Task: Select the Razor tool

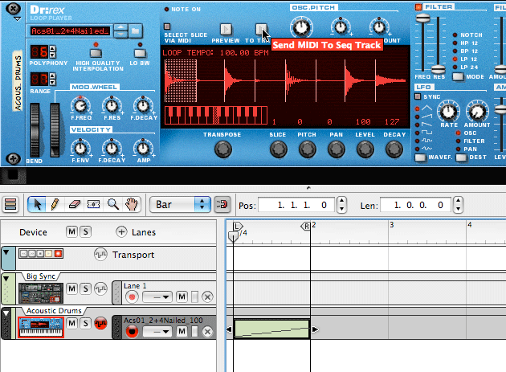Action: [94, 204]
